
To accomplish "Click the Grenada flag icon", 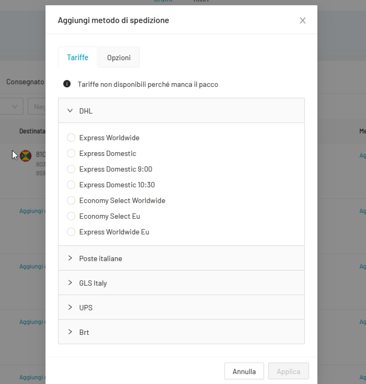I will pyautogui.click(x=26, y=156).
